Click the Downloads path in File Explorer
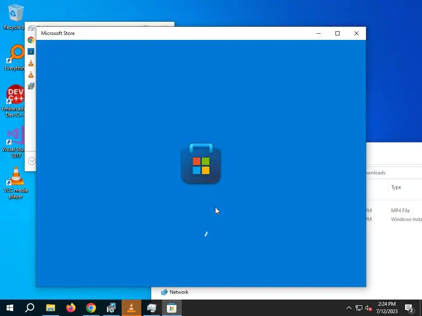 point(376,173)
